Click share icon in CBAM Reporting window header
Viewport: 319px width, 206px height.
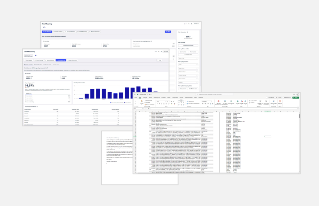pyautogui.click(x=159, y=51)
